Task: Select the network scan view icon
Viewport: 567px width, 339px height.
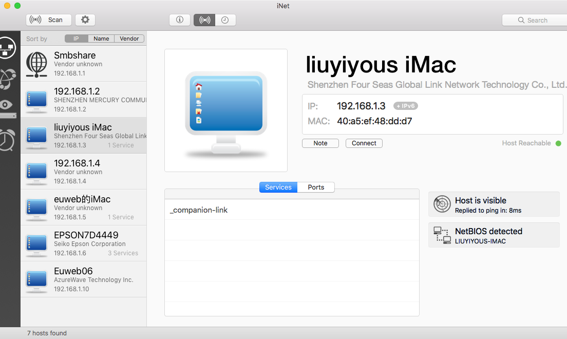Action: (x=205, y=20)
